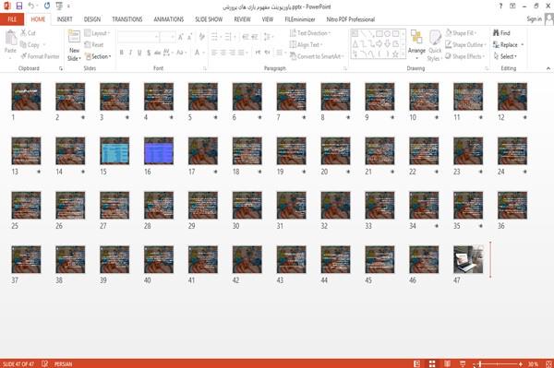The width and height of the screenshot is (554, 368).
Task: Switch to the SLIDE SHOW tab
Action: [209, 19]
